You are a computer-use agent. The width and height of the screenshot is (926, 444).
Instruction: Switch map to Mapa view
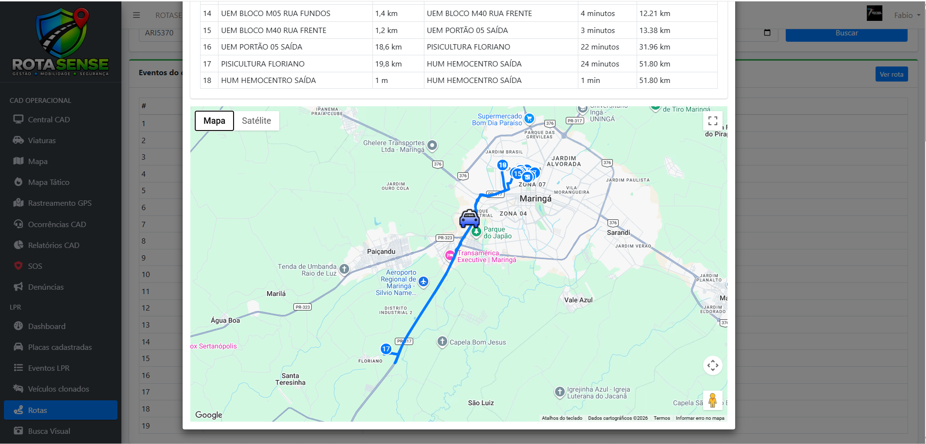pyautogui.click(x=214, y=121)
